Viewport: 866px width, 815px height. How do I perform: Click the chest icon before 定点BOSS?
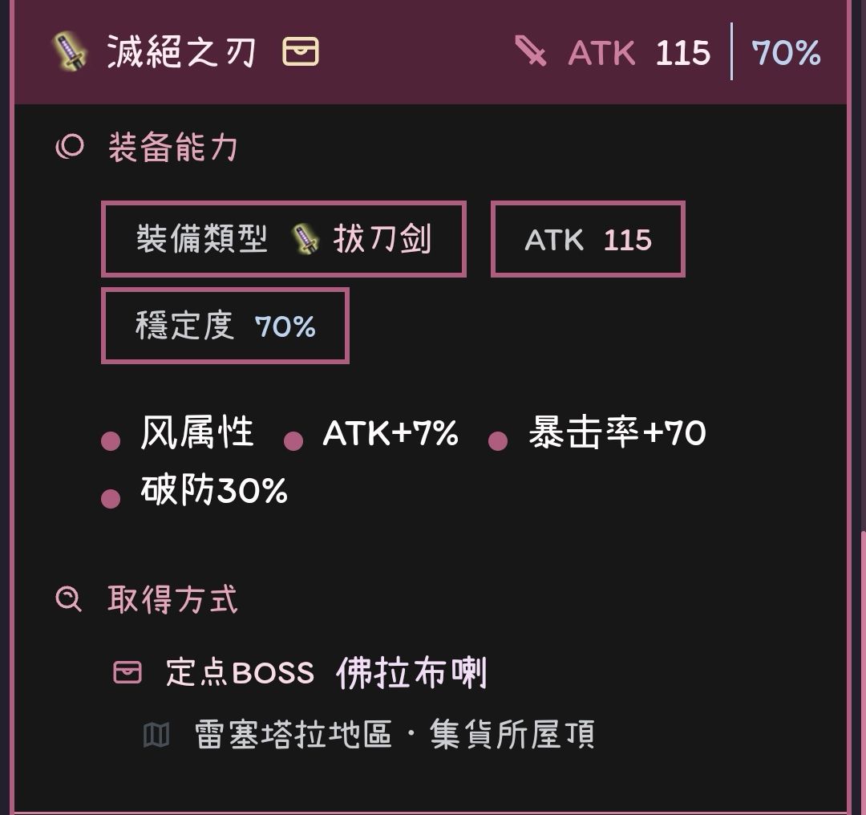point(127,671)
